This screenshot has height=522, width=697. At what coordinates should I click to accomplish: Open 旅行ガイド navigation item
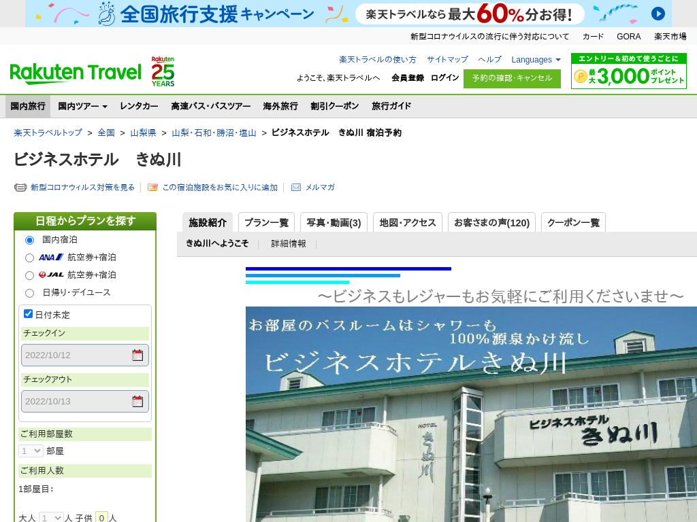click(391, 106)
